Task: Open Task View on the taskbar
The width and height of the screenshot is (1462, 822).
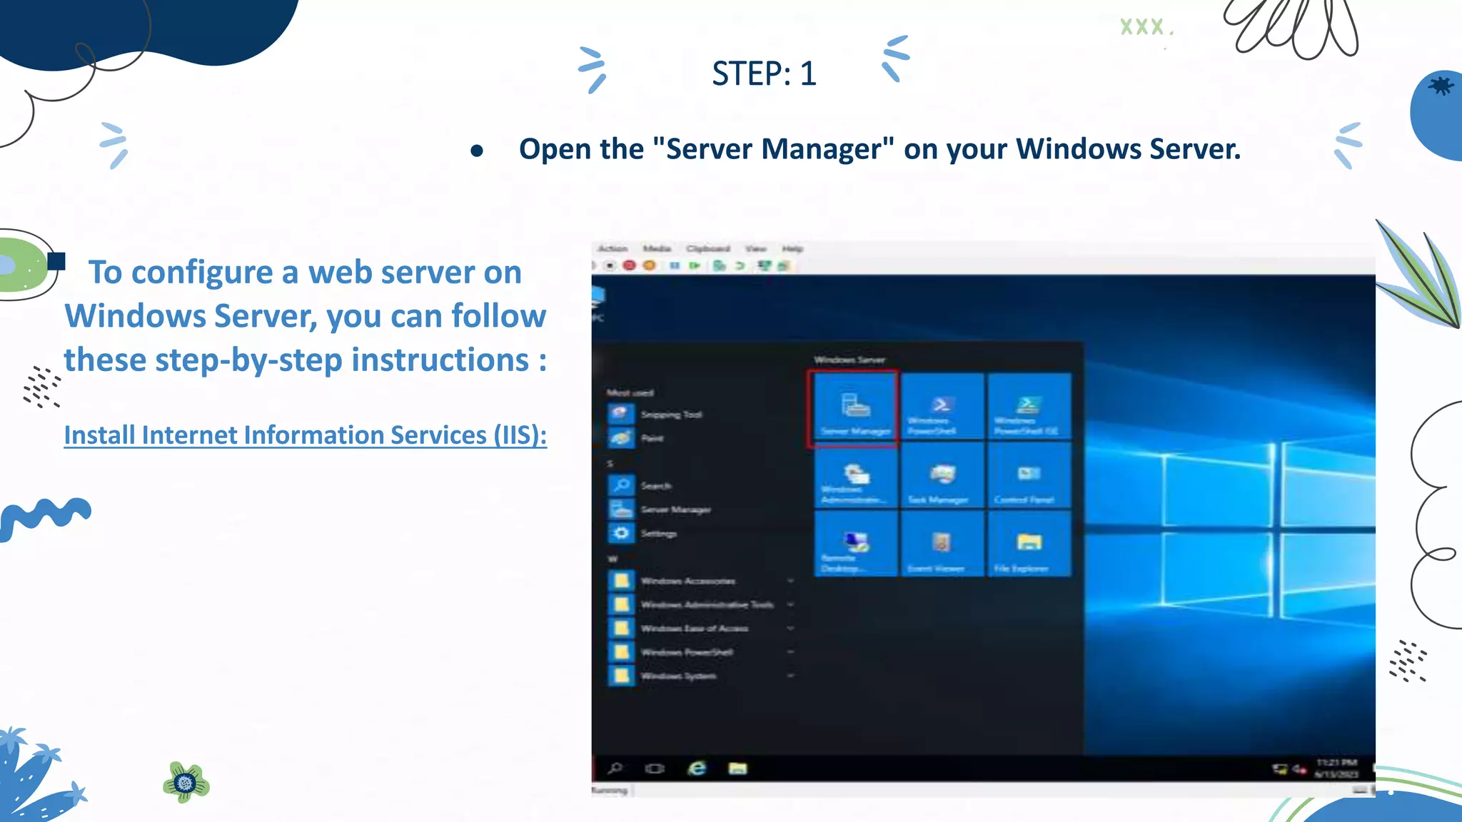Action: (x=655, y=768)
